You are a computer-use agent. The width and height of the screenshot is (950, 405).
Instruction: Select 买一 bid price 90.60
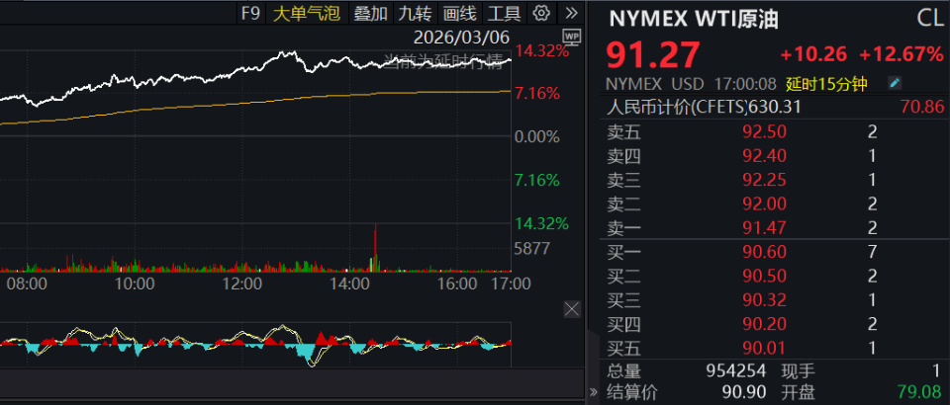[x=765, y=252]
